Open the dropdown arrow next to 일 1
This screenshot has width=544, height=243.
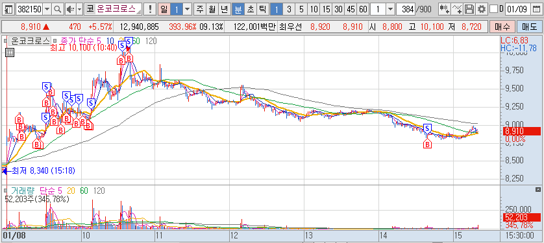tap(188, 9)
